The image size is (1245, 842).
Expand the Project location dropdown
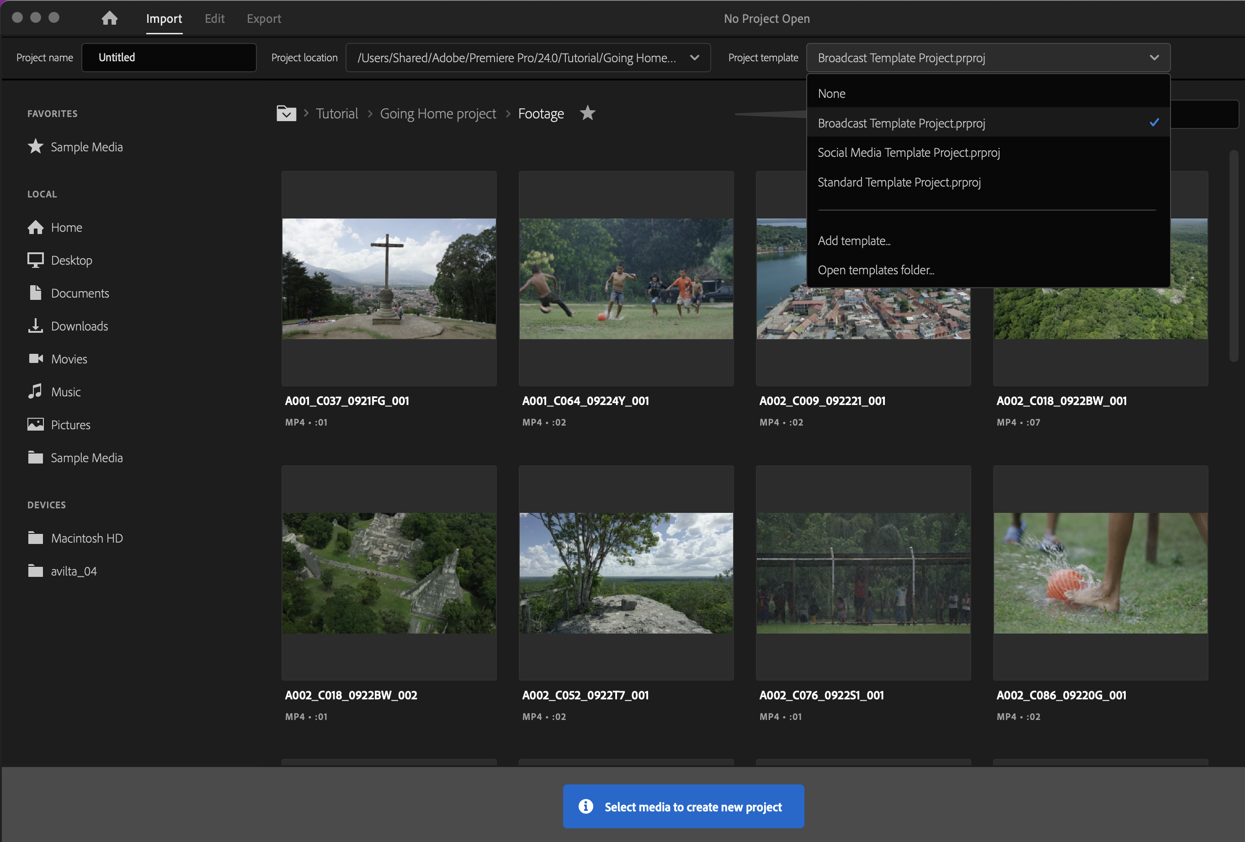tap(694, 57)
